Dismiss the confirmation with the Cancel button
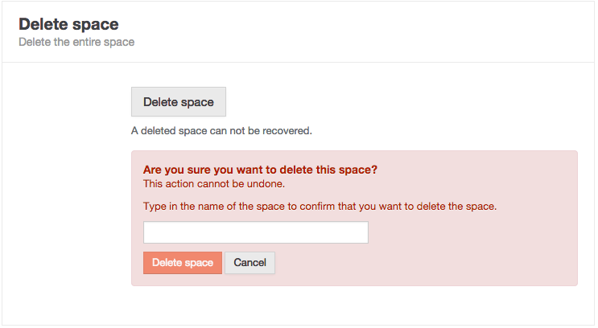The width and height of the screenshot is (598, 328). coord(250,263)
